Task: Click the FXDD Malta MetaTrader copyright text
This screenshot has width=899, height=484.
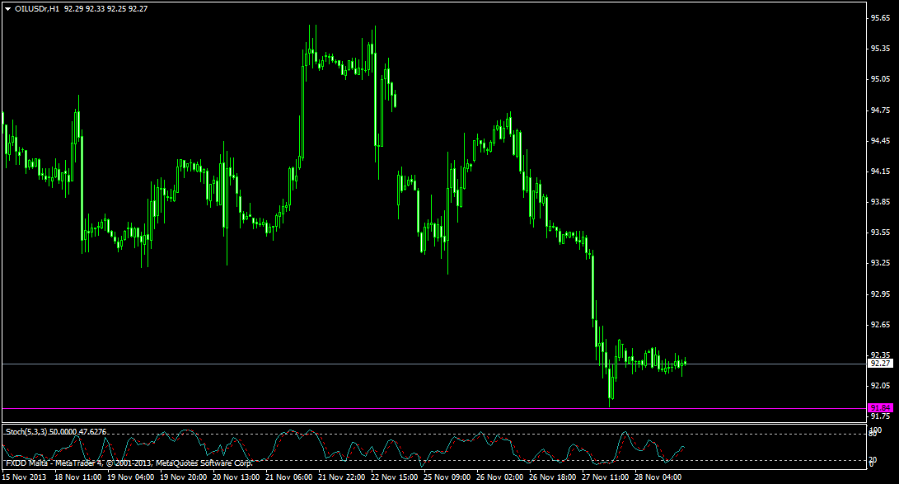Action: pos(128,463)
